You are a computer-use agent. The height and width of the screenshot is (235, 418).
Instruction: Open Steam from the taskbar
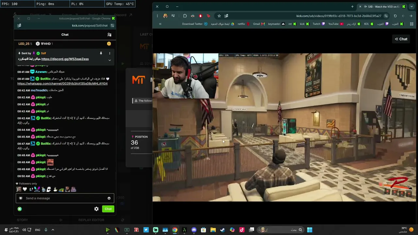[222, 230]
